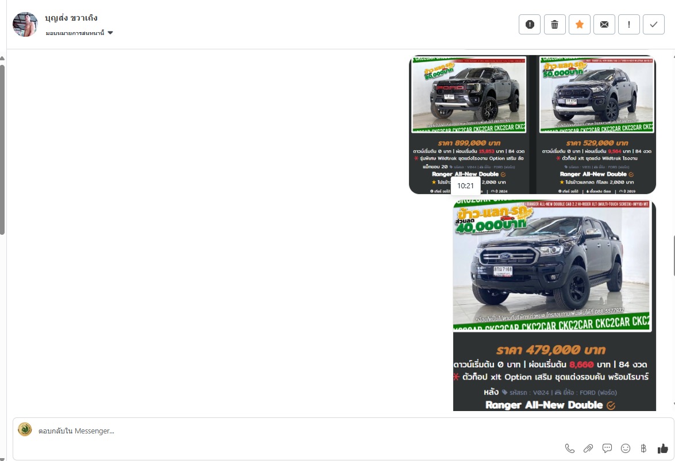Delete conversation using trash icon

pyautogui.click(x=554, y=25)
